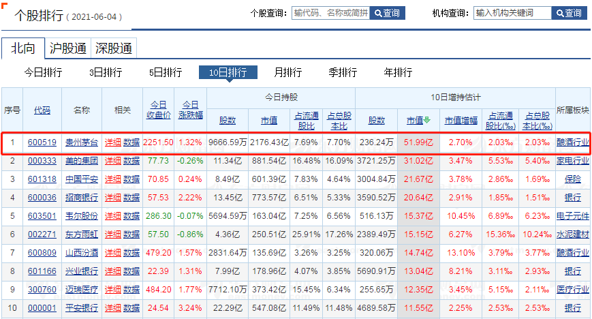Open 详细 link for 中国平安
The image size is (592, 319).
pos(113,179)
